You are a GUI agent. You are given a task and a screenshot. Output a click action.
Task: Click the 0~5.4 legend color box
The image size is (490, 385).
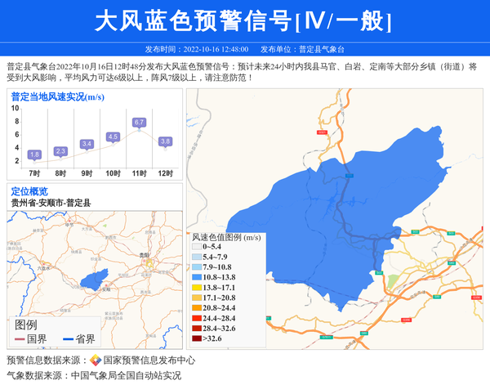point(196,247)
